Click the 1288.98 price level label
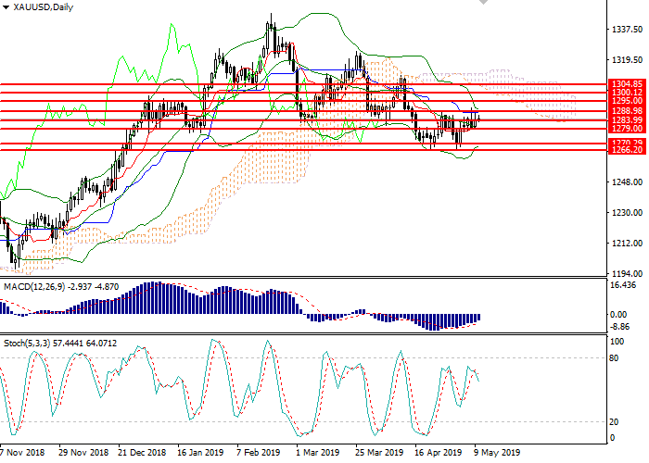The height and width of the screenshot is (463, 649). point(623,110)
